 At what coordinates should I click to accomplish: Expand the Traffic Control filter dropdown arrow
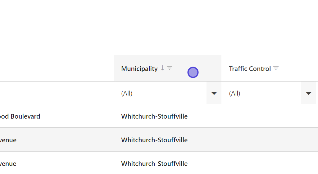coord(308,93)
